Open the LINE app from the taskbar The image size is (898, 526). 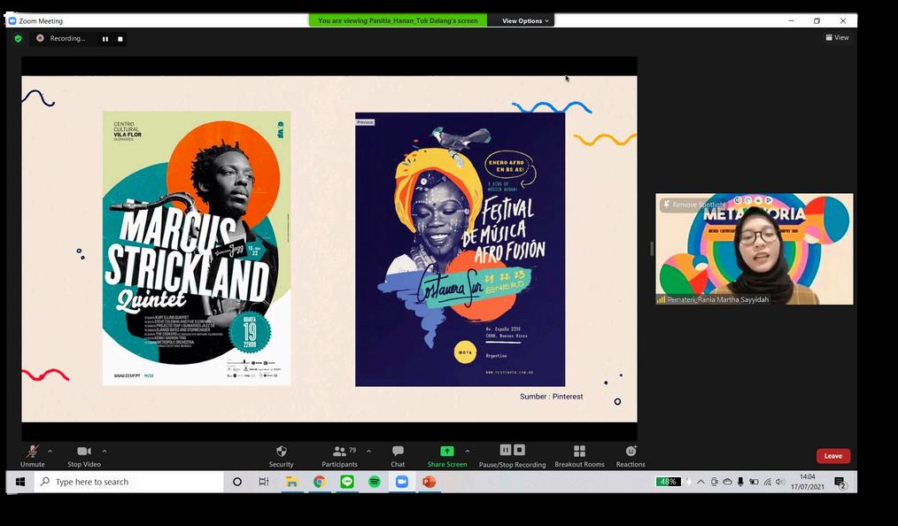click(347, 482)
